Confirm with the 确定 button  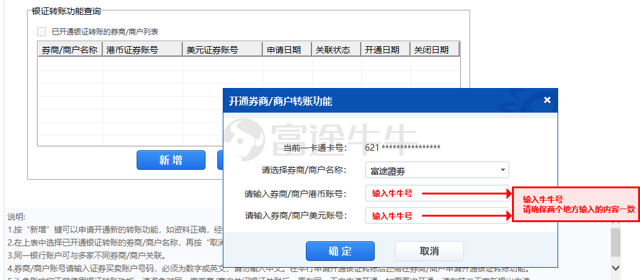340,251
